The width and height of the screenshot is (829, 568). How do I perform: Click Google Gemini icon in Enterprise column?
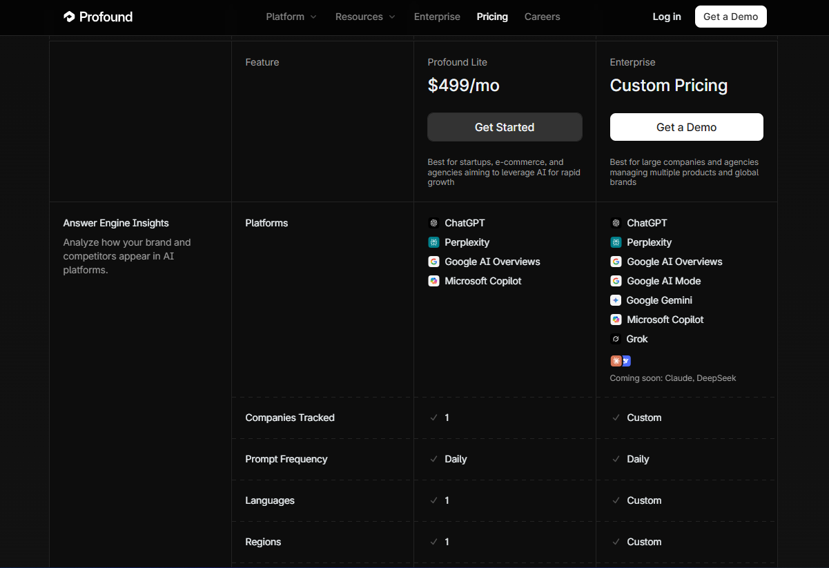point(616,300)
